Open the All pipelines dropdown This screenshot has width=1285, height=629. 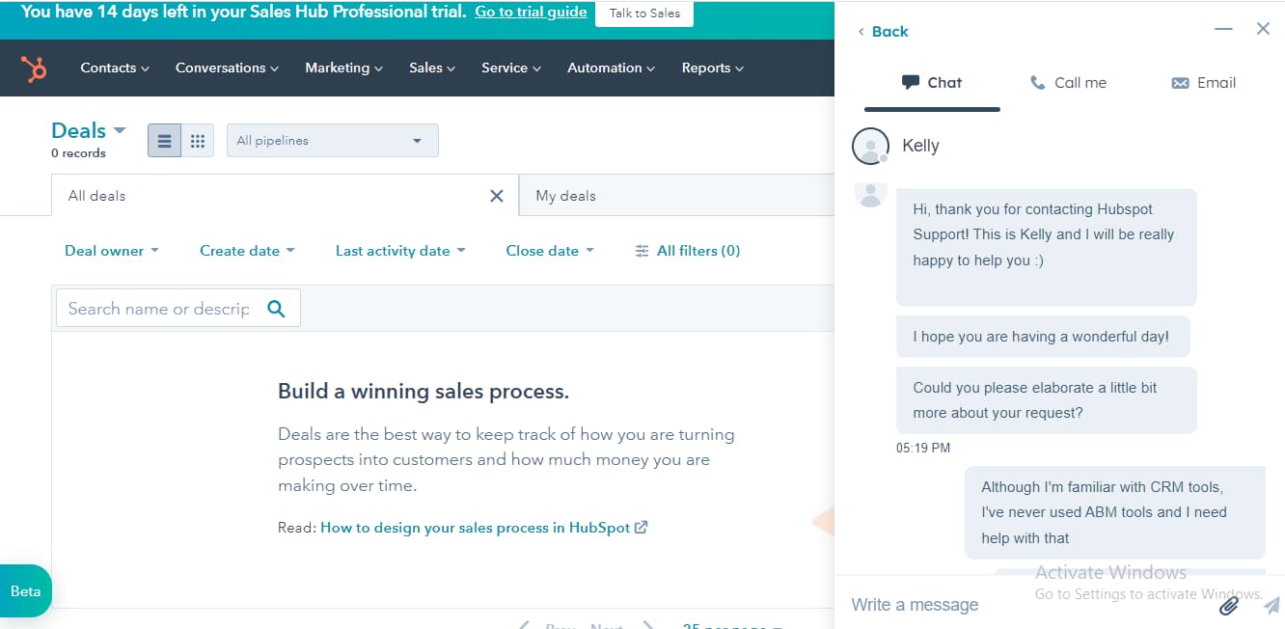(333, 141)
